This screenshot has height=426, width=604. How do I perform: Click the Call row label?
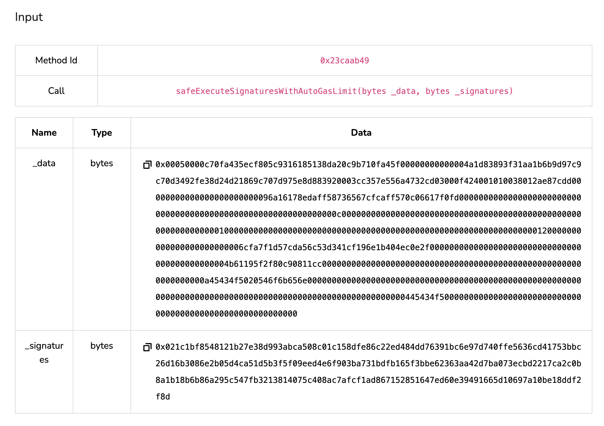click(56, 91)
